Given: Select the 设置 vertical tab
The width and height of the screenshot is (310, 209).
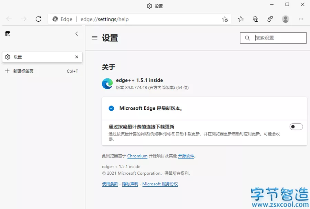Looking at the screenshot, I should point(42,57).
